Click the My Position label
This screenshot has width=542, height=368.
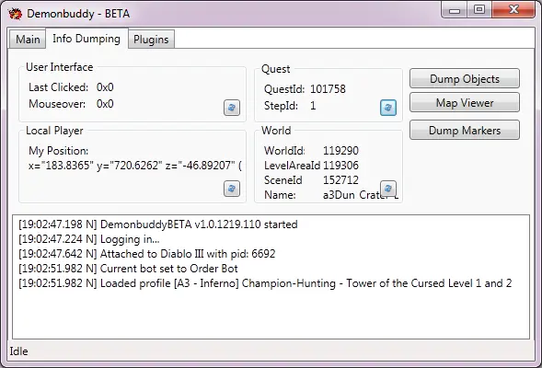pos(58,151)
